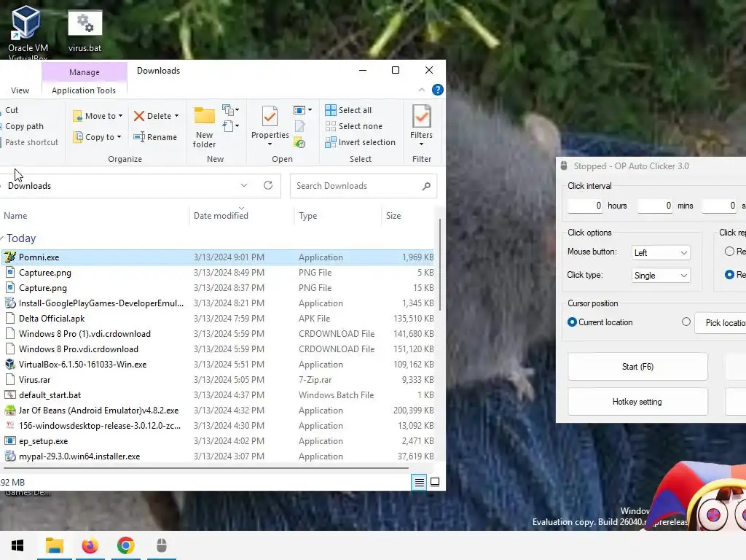Click the mins interval input field
746x560 pixels.
tap(655, 206)
